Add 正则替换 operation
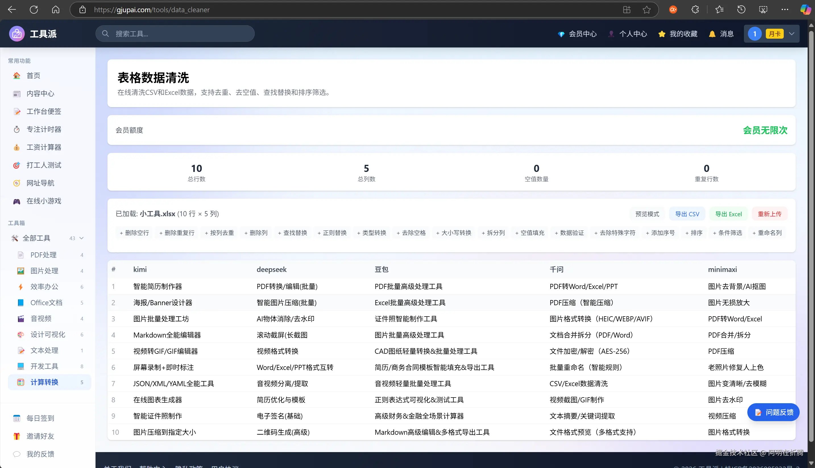The width and height of the screenshot is (815, 468). 332,233
